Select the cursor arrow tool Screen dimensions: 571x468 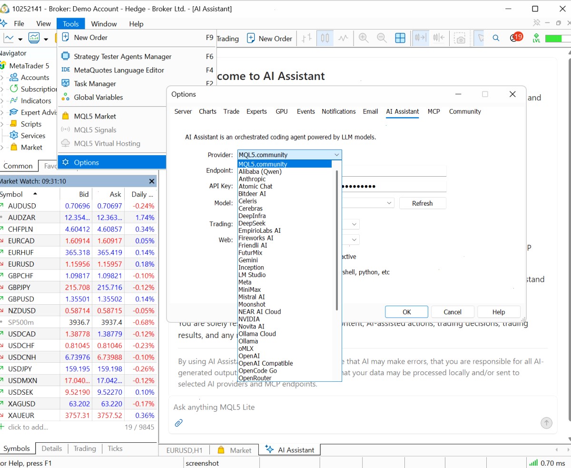click(481, 39)
